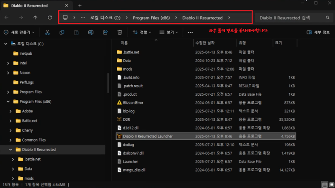Click the Diablo II Resurrected 검색 search box
Image resolution: width=335 pixels, height=188 pixels.
click(x=294, y=18)
